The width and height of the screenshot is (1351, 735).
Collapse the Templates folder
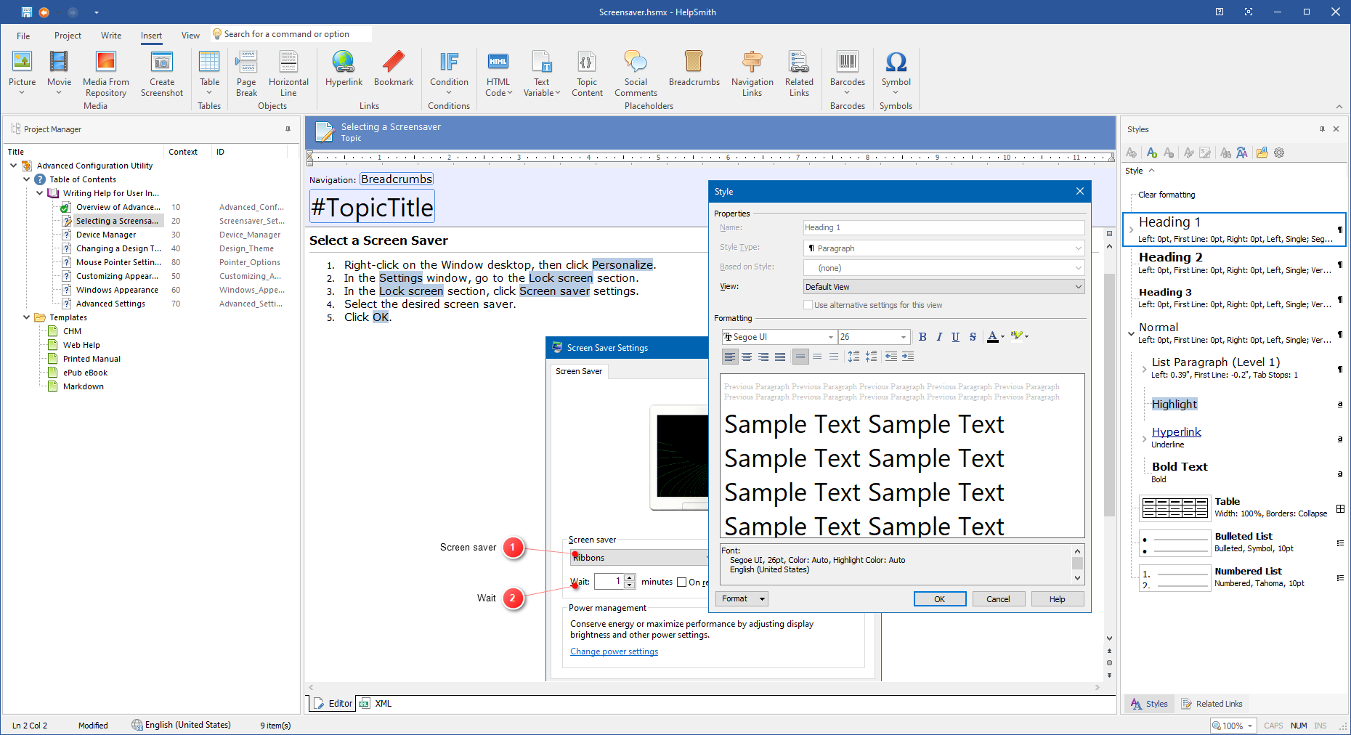[27, 317]
